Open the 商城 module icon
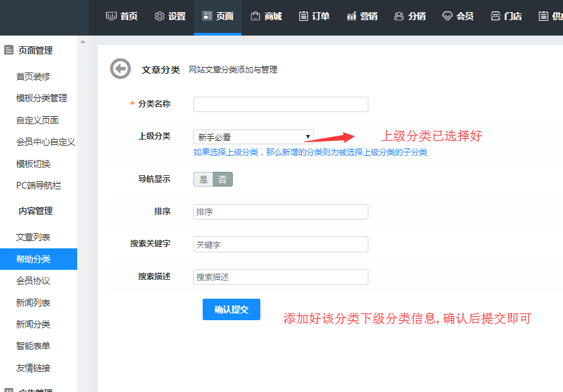 (x=256, y=15)
